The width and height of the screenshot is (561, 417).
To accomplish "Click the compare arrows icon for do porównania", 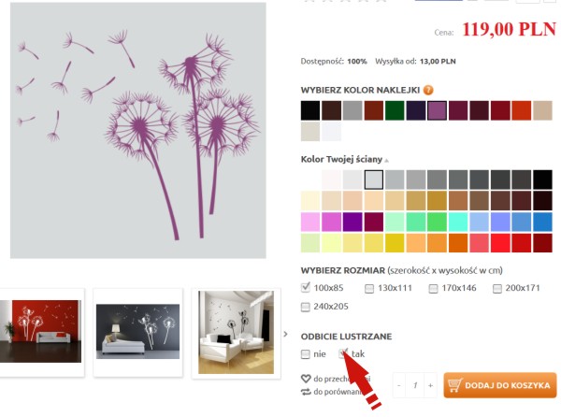I will coord(306,392).
